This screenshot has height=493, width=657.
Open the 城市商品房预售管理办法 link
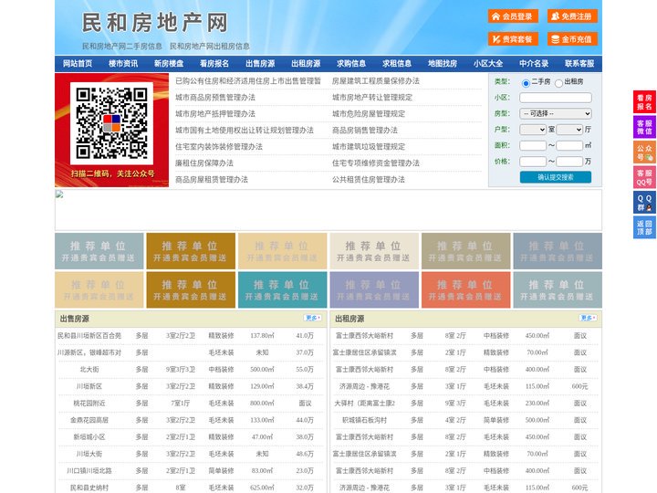(215, 98)
